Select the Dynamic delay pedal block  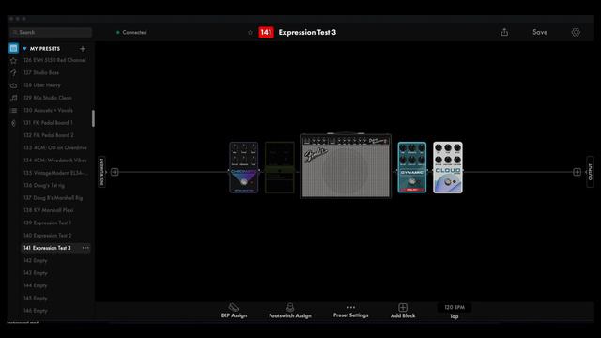coord(411,167)
